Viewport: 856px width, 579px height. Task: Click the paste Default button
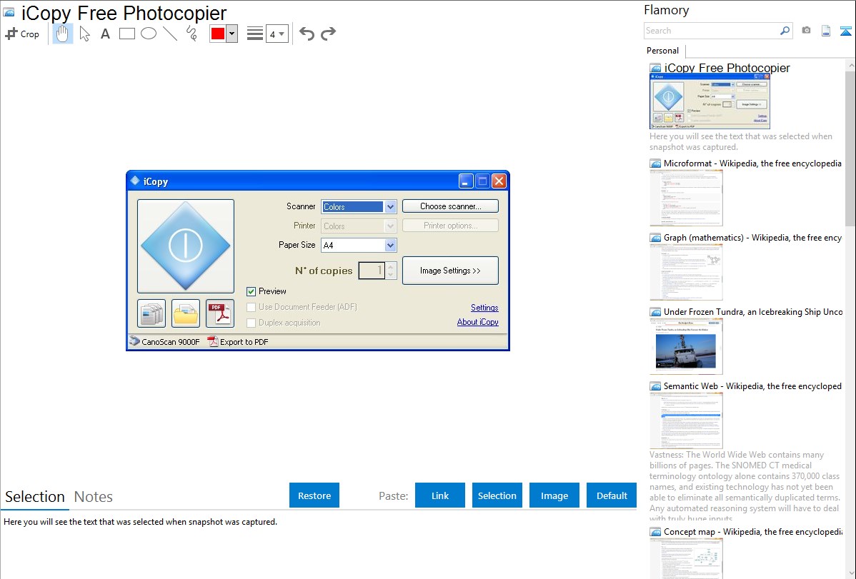click(x=612, y=495)
